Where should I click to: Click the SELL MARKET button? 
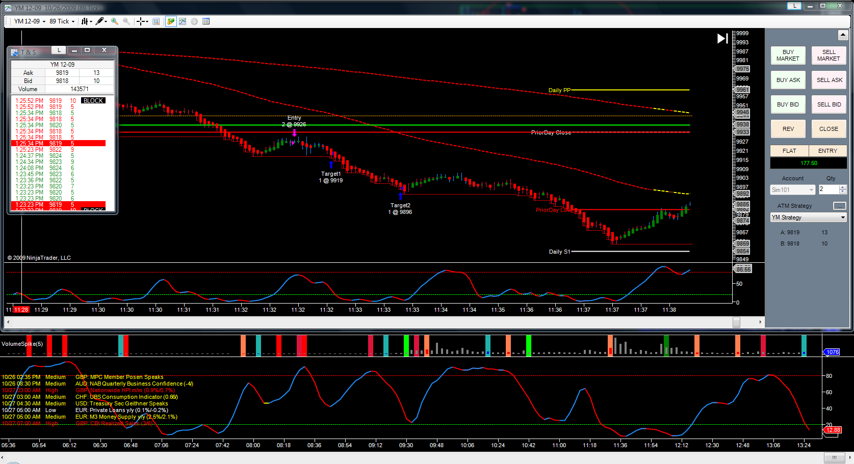829,56
